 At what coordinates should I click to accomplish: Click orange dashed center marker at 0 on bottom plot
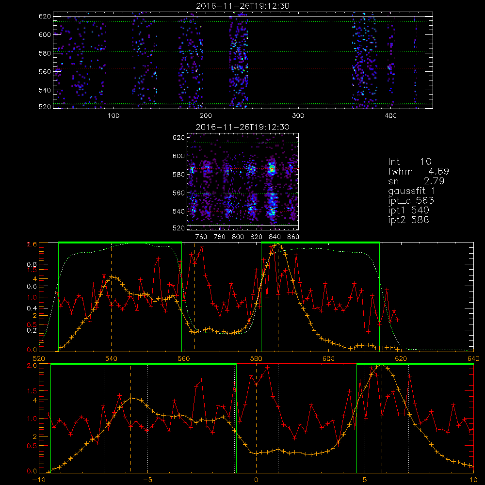(x=256, y=418)
